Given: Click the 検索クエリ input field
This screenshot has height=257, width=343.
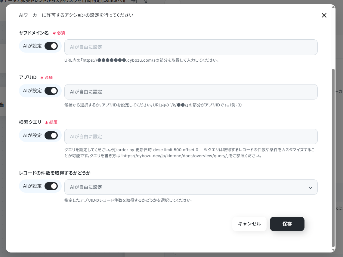Looking at the screenshot, I should (x=191, y=136).
